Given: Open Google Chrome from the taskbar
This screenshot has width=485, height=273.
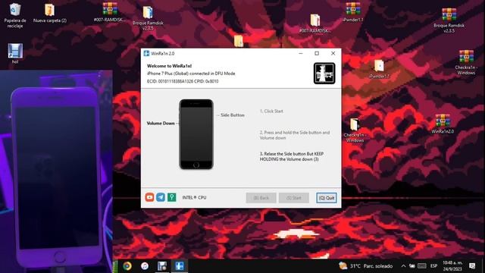Looking at the screenshot, I should click(127, 266).
